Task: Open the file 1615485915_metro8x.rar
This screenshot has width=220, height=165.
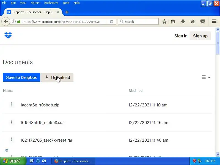Action: tap(43, 123)
